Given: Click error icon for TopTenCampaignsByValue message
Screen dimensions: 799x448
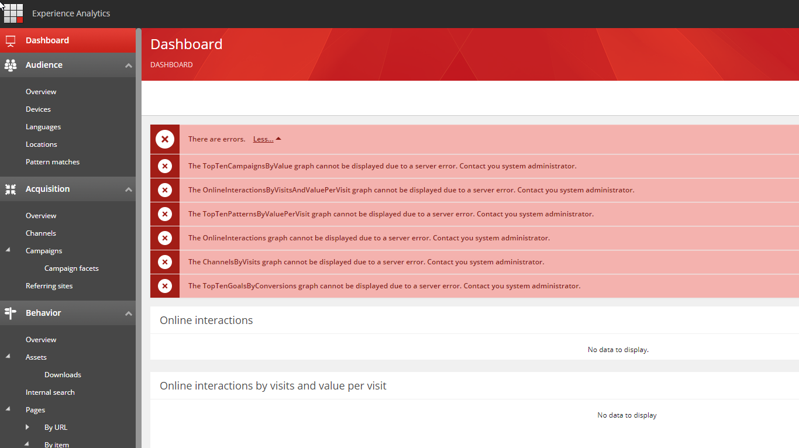Looking at the screenshot, I should tap(165, 166).
